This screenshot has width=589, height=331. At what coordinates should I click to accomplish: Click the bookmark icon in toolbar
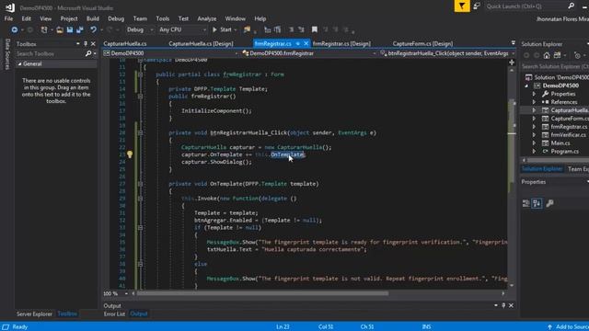coord(315,29)
